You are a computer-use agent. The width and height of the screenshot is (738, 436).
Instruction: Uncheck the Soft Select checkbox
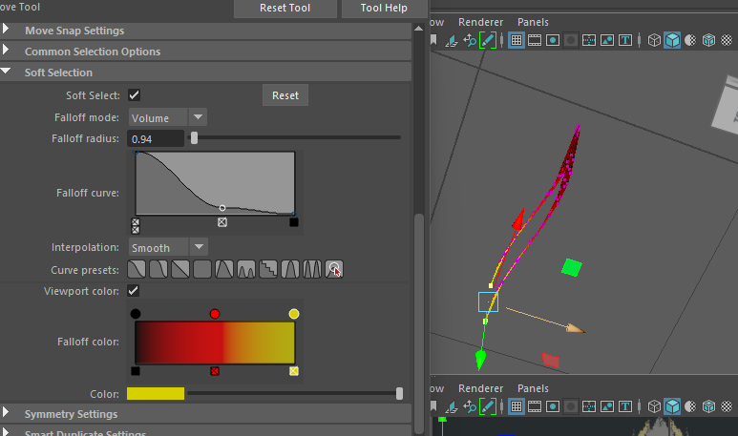(135, 95)
